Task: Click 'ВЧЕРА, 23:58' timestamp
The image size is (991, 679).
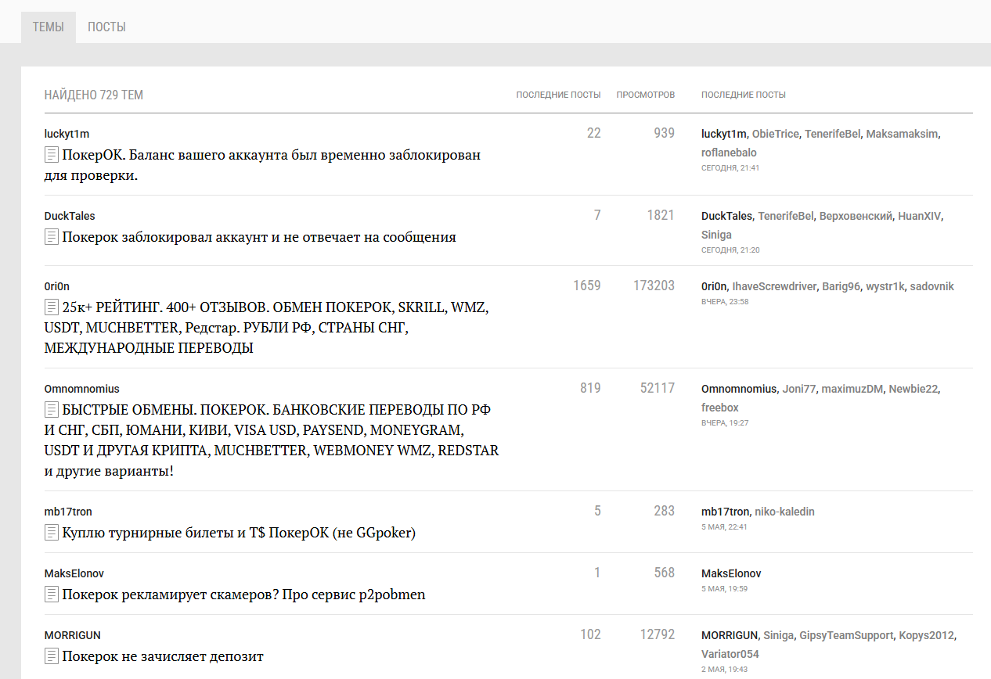Action: click(x=725, y=302)
